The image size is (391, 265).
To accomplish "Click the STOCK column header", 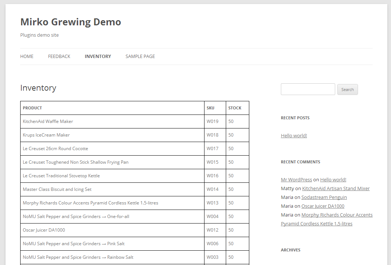I will click(x=238, y=108).
